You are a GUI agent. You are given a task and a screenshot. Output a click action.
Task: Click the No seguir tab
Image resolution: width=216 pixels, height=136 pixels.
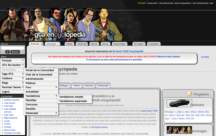click(139, 44)
